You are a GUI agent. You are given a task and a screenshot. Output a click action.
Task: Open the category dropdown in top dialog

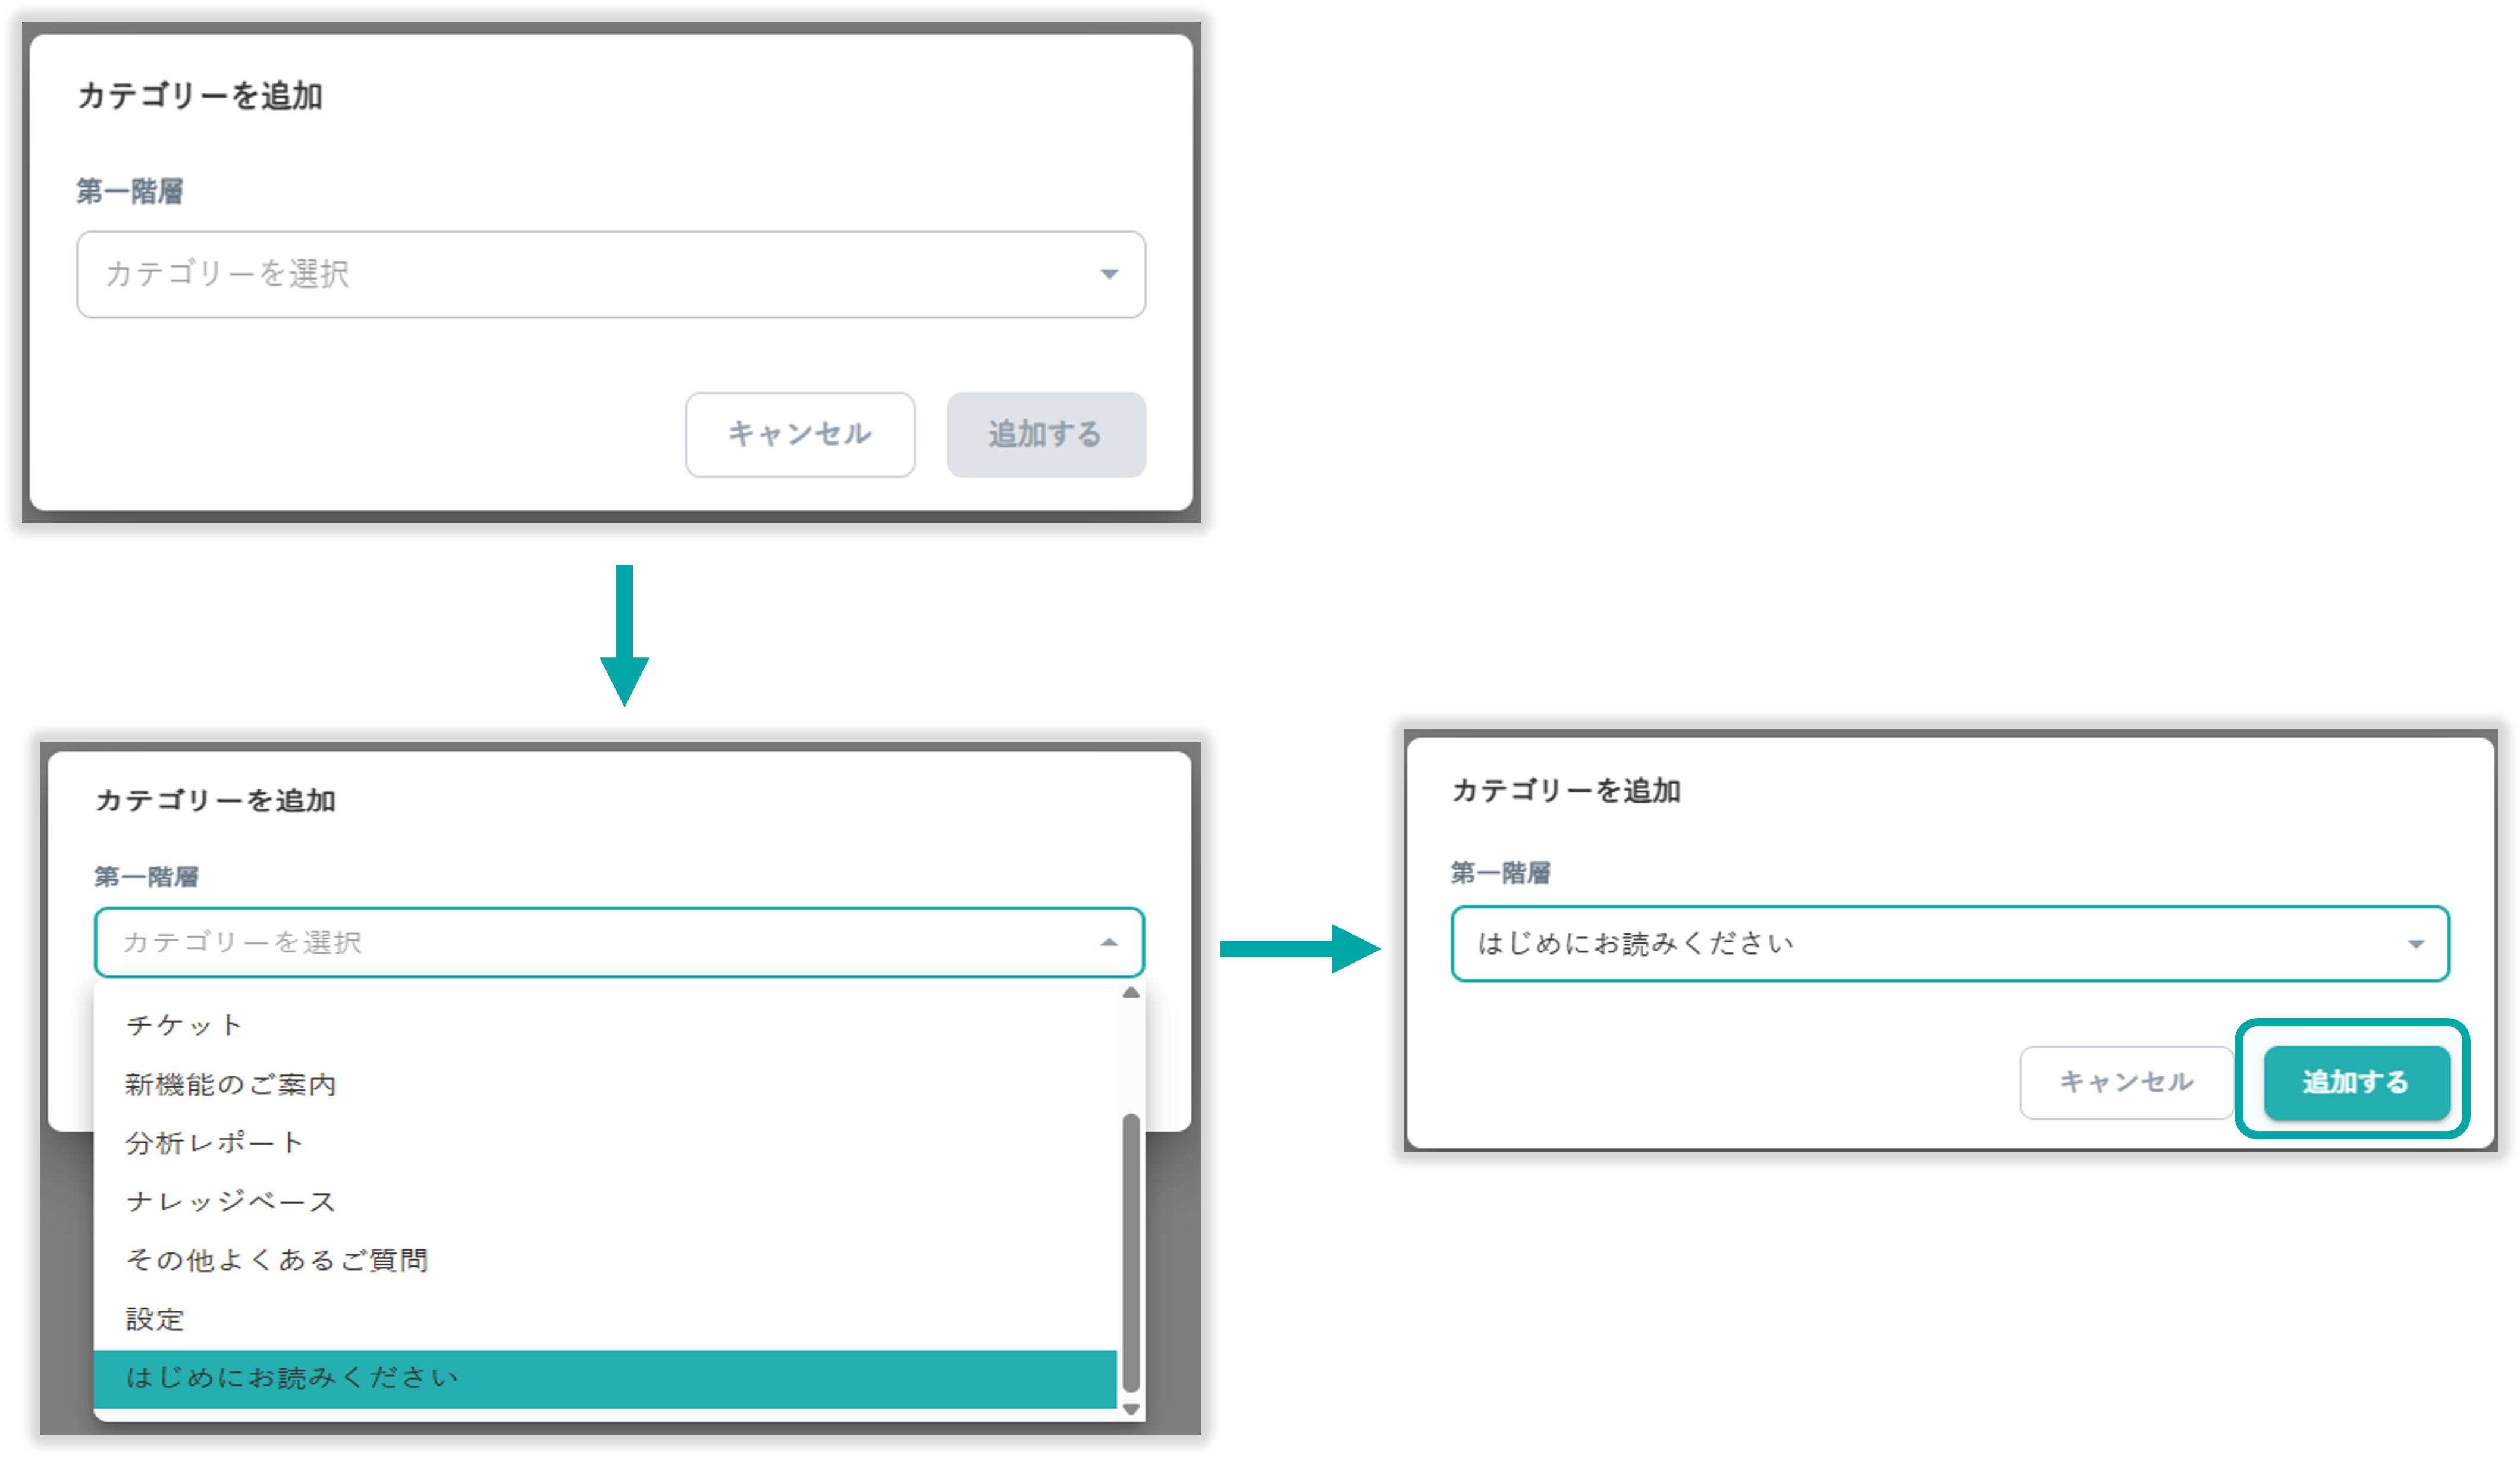click(x=610, y=275)
